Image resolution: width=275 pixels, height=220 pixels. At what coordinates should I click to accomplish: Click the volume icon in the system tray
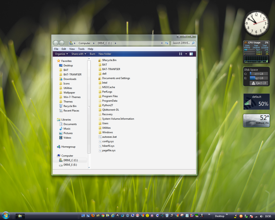coord(262,216)
